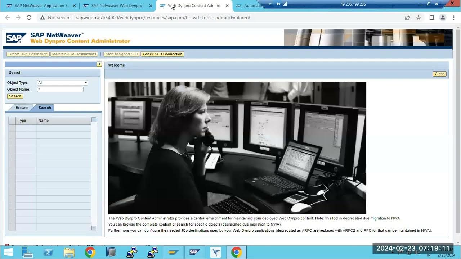Open the Chrome side panel icon

tap(432, 18)
